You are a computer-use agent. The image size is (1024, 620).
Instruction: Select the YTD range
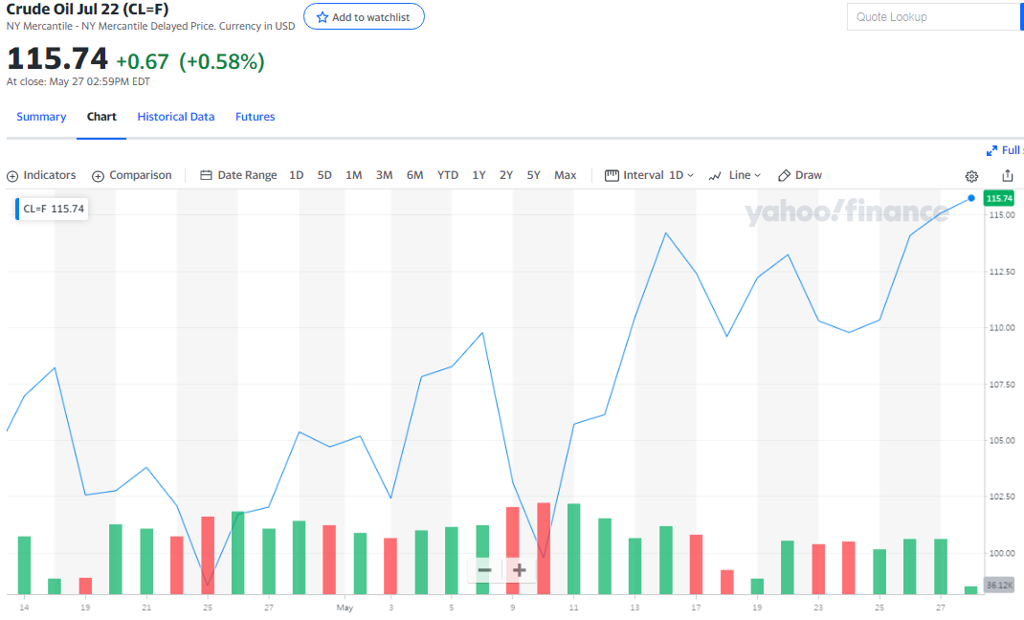click(447, 175)
